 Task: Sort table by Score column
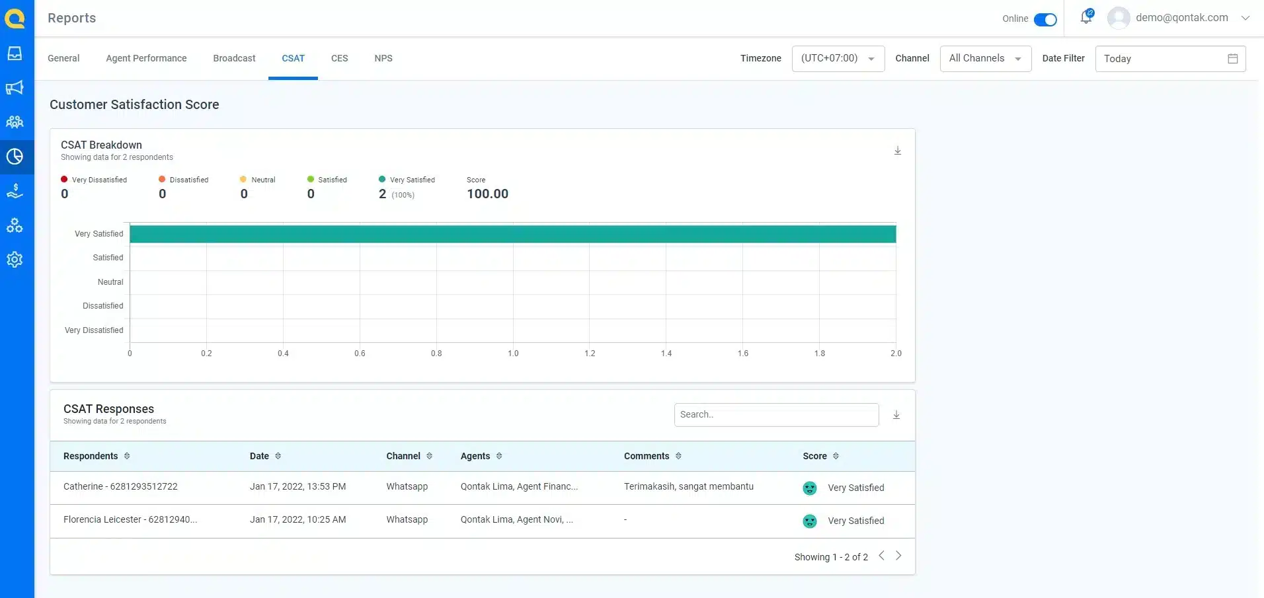coord(836,456)
